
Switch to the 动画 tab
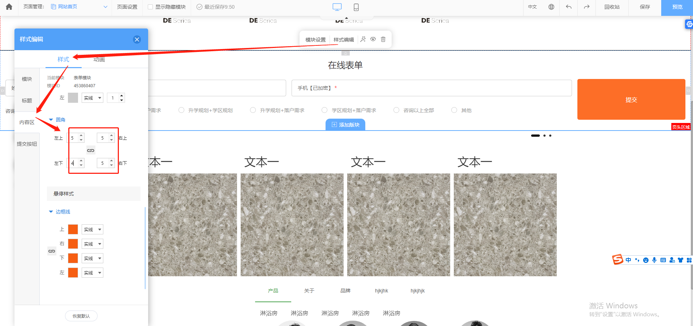(x=99, y=60)
